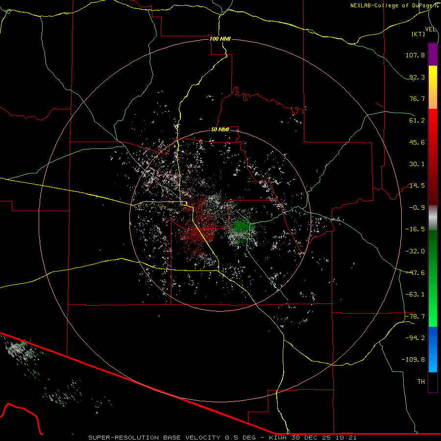Click the purple segment of the color bar
Screen dimensions: 441x441
(x=433, y=54)
